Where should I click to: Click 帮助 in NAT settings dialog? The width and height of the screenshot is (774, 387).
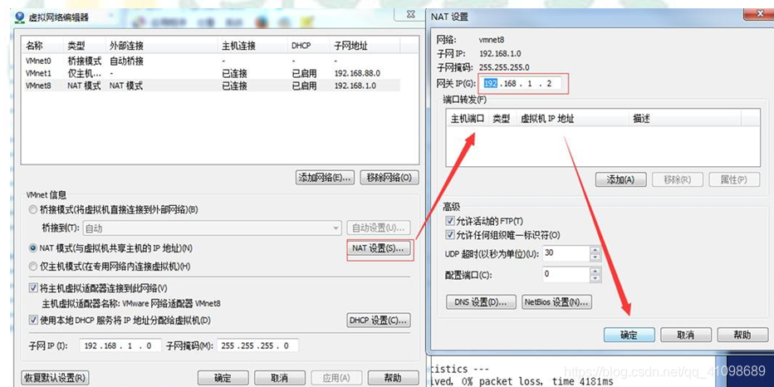(742, 336)
